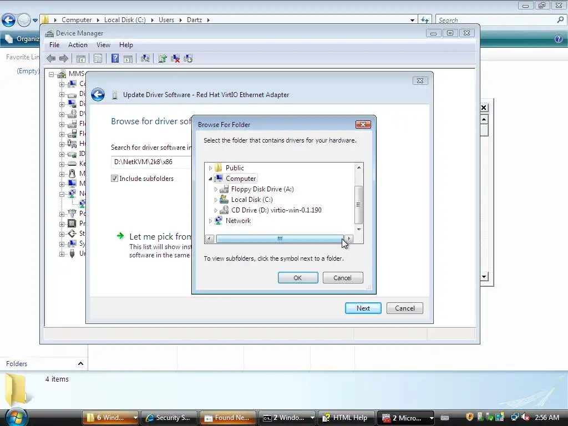Viewport: 568px width, 426px height.
Task: Click the folder tree scroll right arrow
Action: pyautogui.click(x=349, y=239)
